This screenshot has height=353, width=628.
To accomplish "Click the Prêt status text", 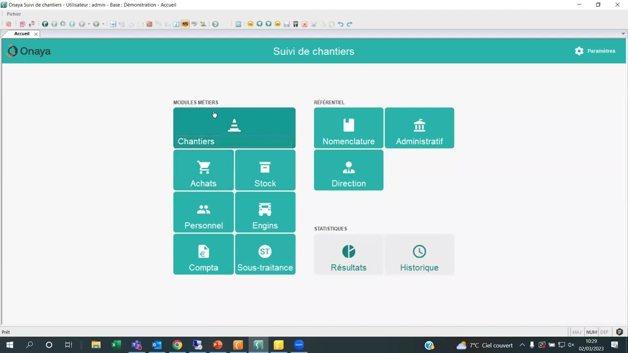I will pos(6,332).
